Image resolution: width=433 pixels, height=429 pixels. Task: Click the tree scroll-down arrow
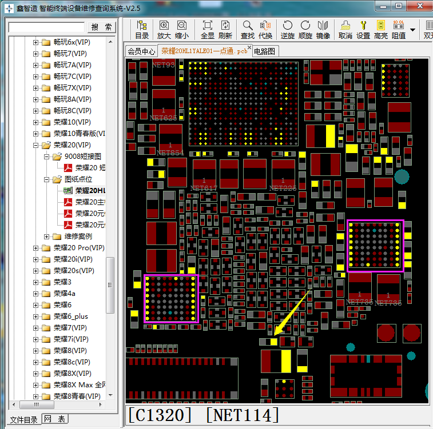pos(110,395)
